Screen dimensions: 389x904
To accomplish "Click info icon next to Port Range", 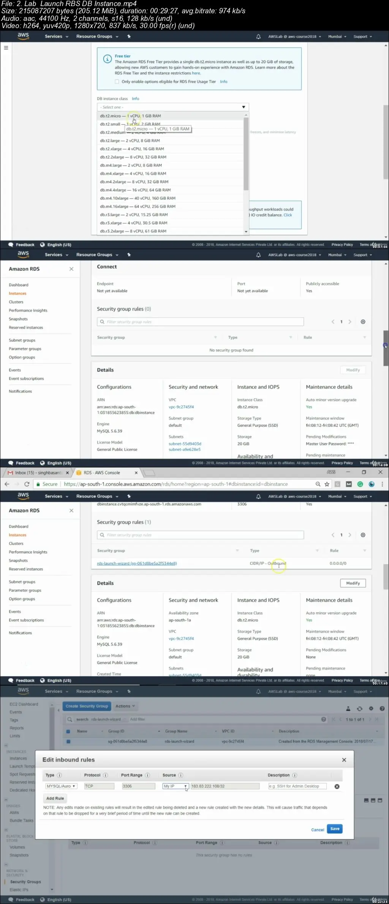I will coord(147,775).
